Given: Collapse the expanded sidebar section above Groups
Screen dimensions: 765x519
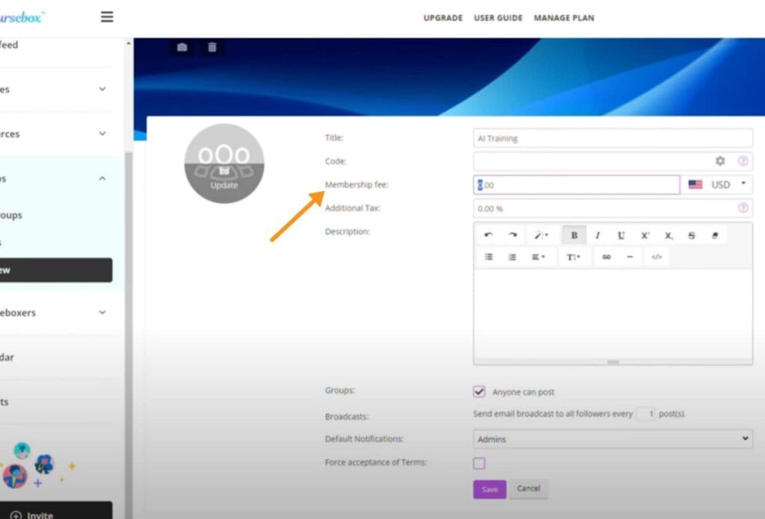Looking at the screenshot, I should 102,178.
